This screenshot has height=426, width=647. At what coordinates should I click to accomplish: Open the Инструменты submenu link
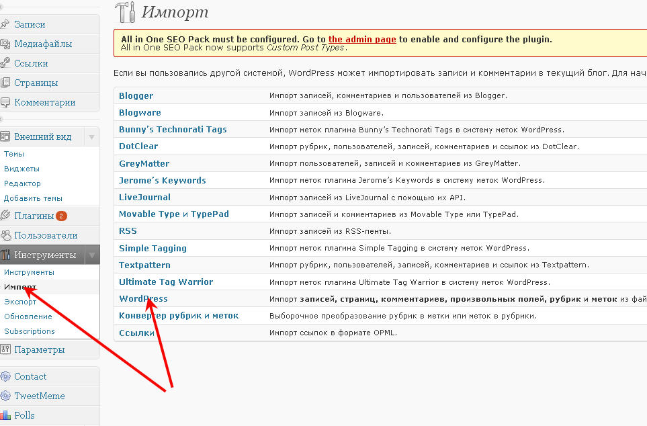click(29, 272)
